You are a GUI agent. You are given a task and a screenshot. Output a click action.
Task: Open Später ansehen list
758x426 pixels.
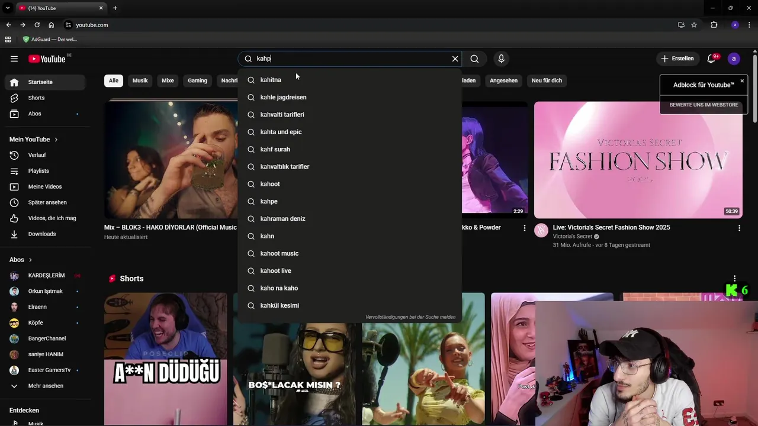[45, 202]
